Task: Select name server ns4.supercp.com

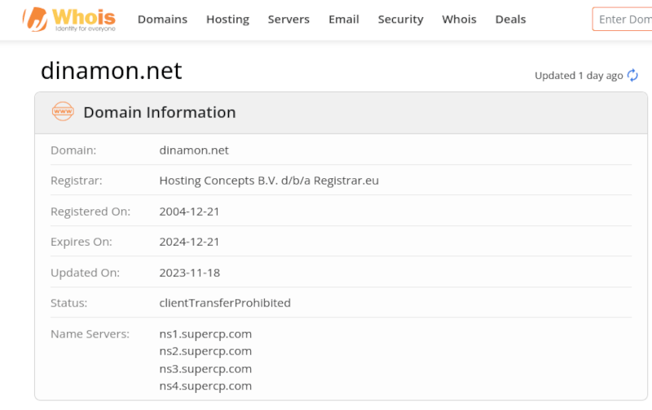Action: [205, 386]
